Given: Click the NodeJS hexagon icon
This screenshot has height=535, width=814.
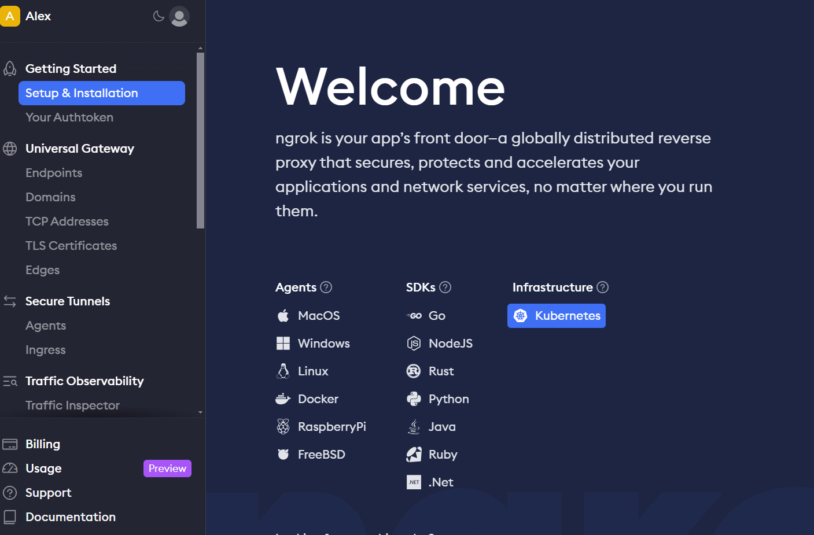Looking at the screenshot, I should (x=414, y=344).
